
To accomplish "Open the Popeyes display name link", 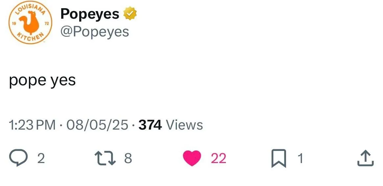I will click(90, 14).
